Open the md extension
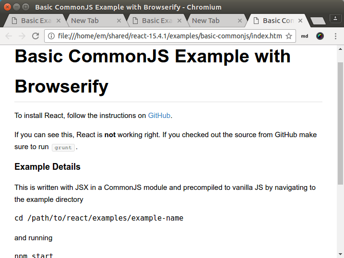The width and height of the screenshot is (344, 258). pyautogui.click(x=305, y=36)
